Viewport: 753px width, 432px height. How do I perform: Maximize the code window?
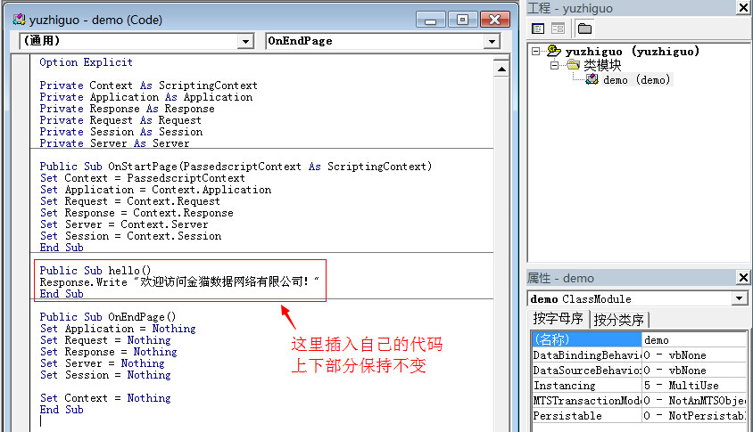(462, 20)
